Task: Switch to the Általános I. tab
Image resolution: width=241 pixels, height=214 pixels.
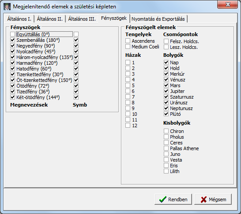Action: tap(19, 19)
